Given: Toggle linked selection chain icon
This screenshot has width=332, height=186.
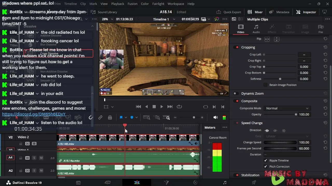Looking at the screenshot, I should [x=100, y=118].
